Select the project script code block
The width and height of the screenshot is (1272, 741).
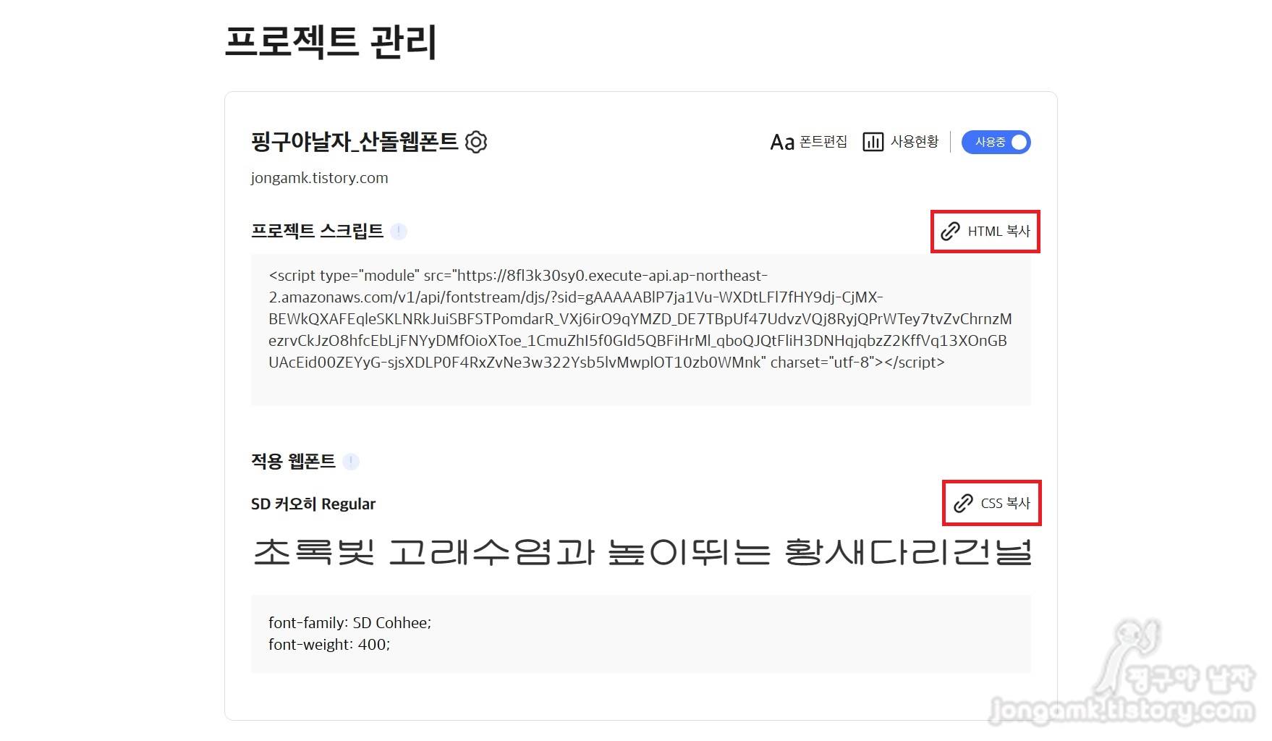[x=640, y=329]
